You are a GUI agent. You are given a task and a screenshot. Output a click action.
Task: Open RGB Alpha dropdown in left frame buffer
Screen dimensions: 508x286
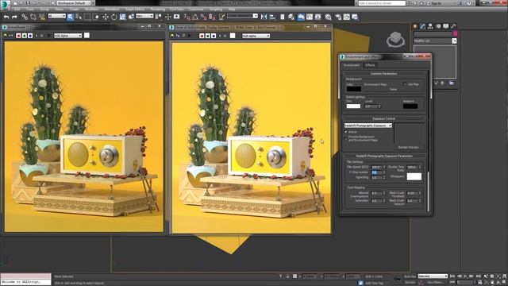67,36
